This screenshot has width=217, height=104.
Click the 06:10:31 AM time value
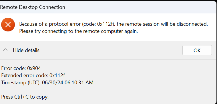coord(79,83)
